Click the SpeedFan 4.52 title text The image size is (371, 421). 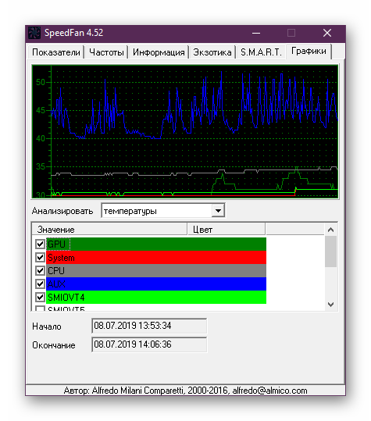tap(73, 33)
